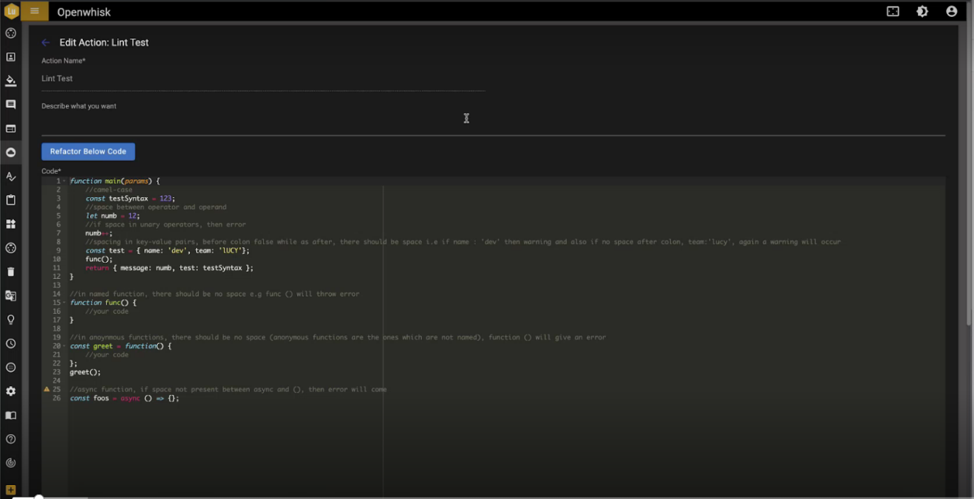This screenshot has width=974, height=499.
Task: Click the Lu hexagon logo
Action: (x=11, y=11)
